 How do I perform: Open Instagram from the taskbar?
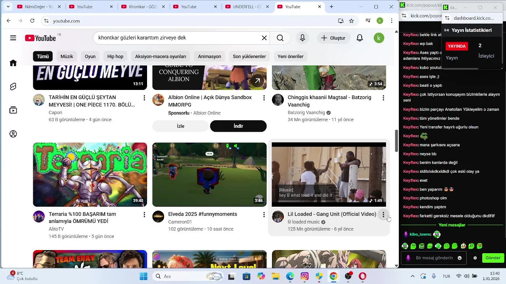(304, 276)
